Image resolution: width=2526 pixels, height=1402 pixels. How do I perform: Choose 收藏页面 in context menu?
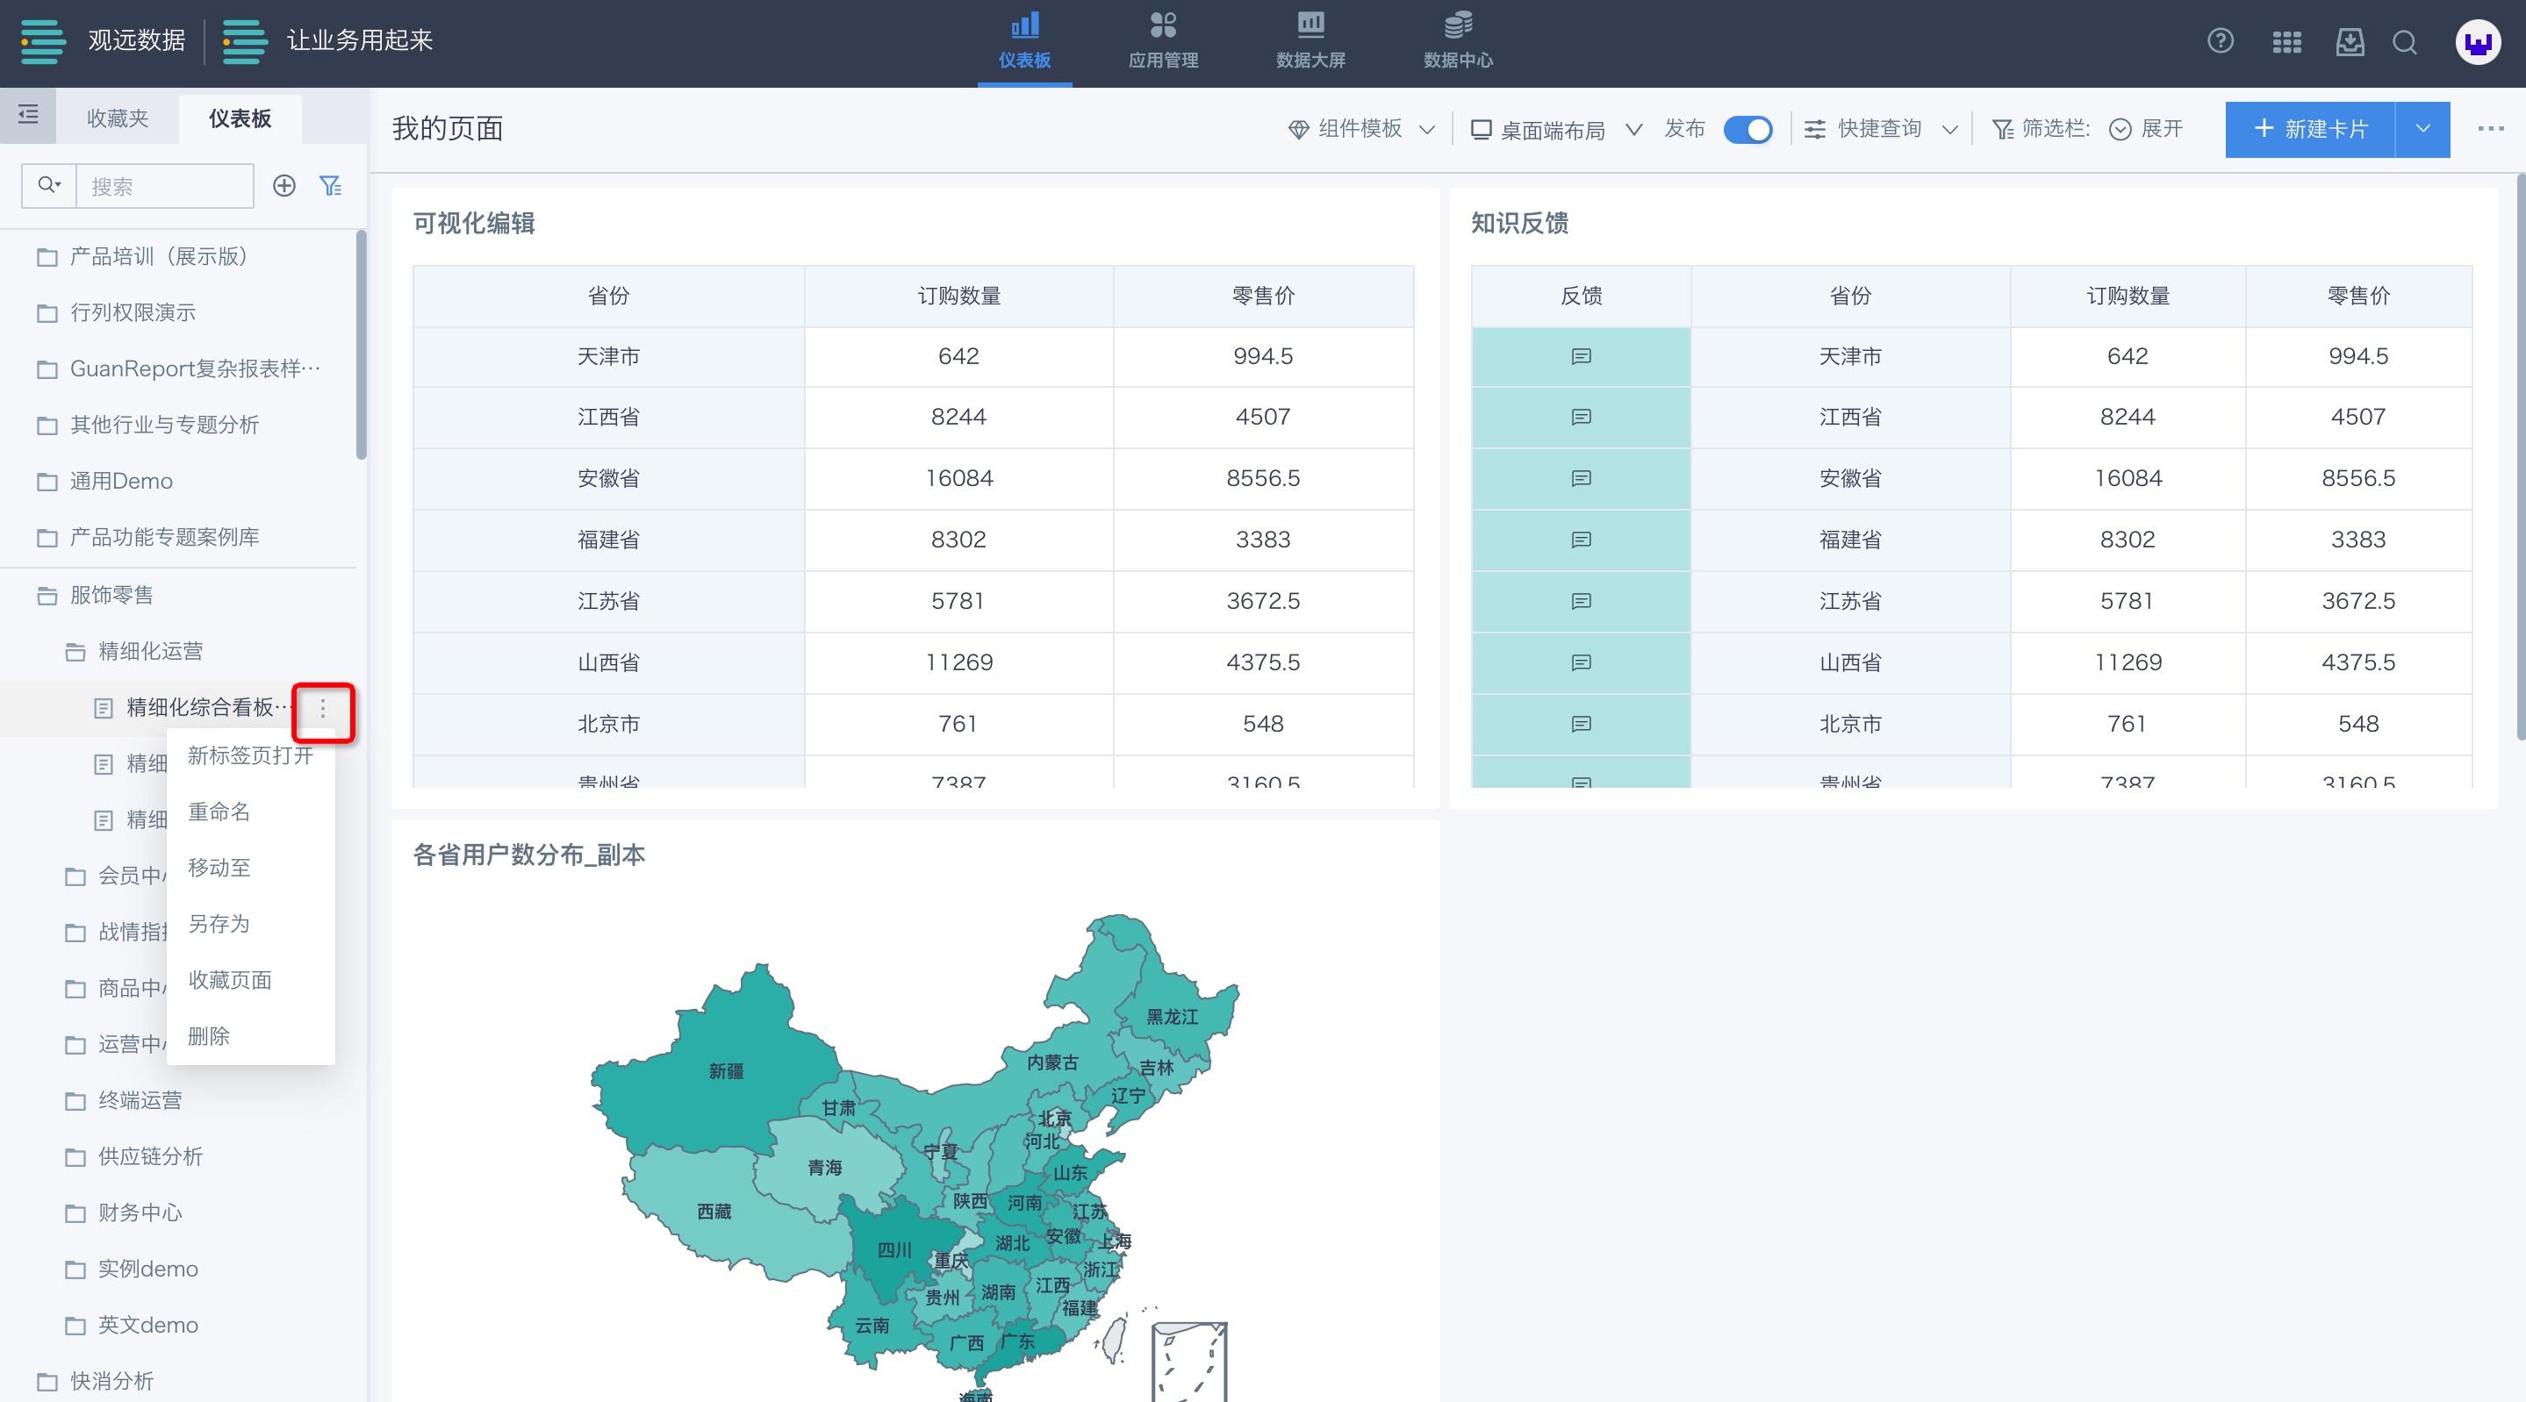(251, 980)
